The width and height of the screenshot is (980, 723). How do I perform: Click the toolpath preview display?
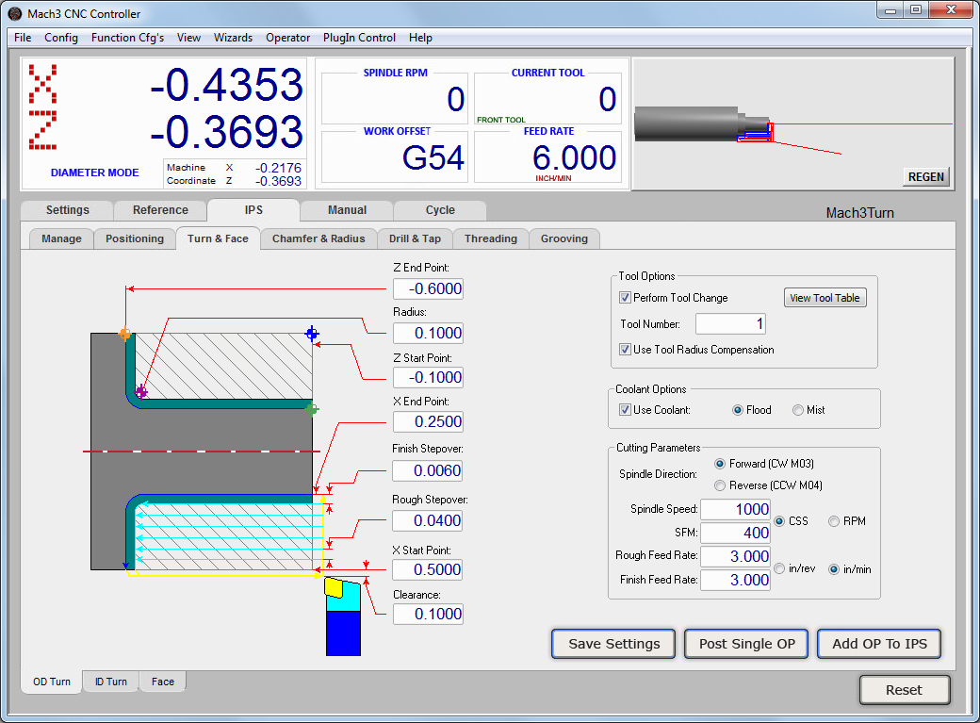[x=792, y=123]
